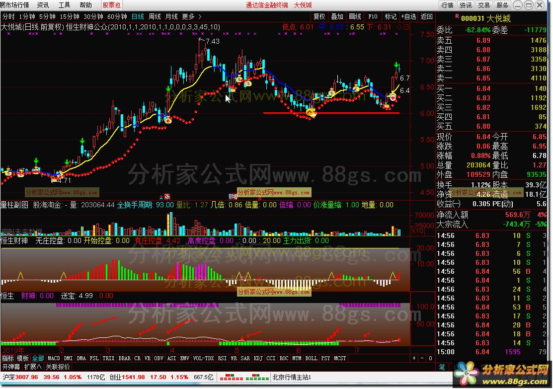
Task: Click the money-bag signal icon on the red support line
Action: [x=311, y=113]
